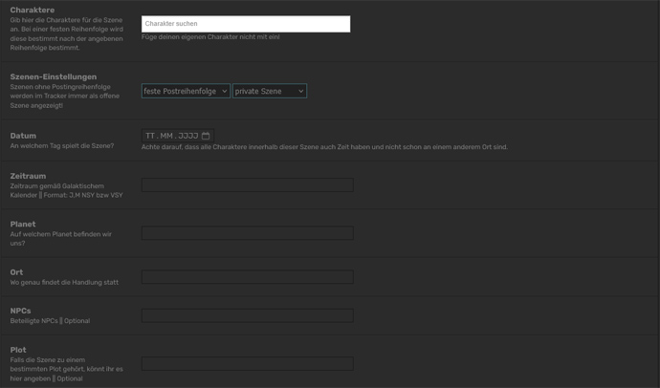This screenshot has width=660, height=388.
Task: Focus the Plot input field
Action: (247, 363)
